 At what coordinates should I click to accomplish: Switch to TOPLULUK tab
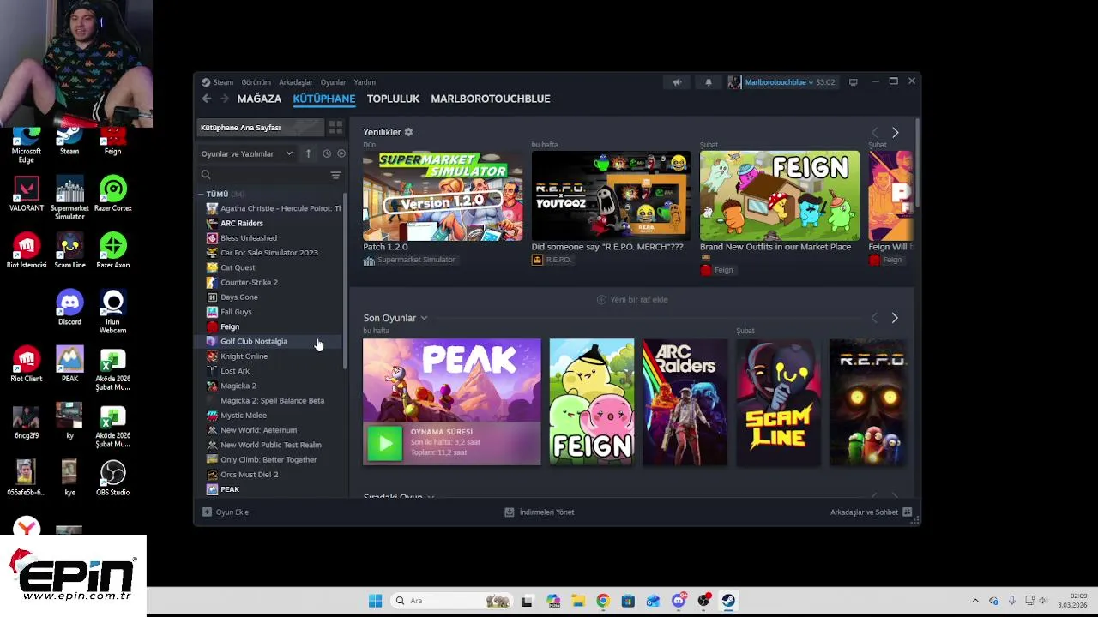(393, 99)
